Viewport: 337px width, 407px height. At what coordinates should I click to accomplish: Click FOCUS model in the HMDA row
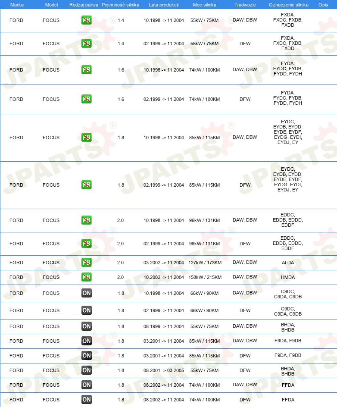click(x=51, y=277)
